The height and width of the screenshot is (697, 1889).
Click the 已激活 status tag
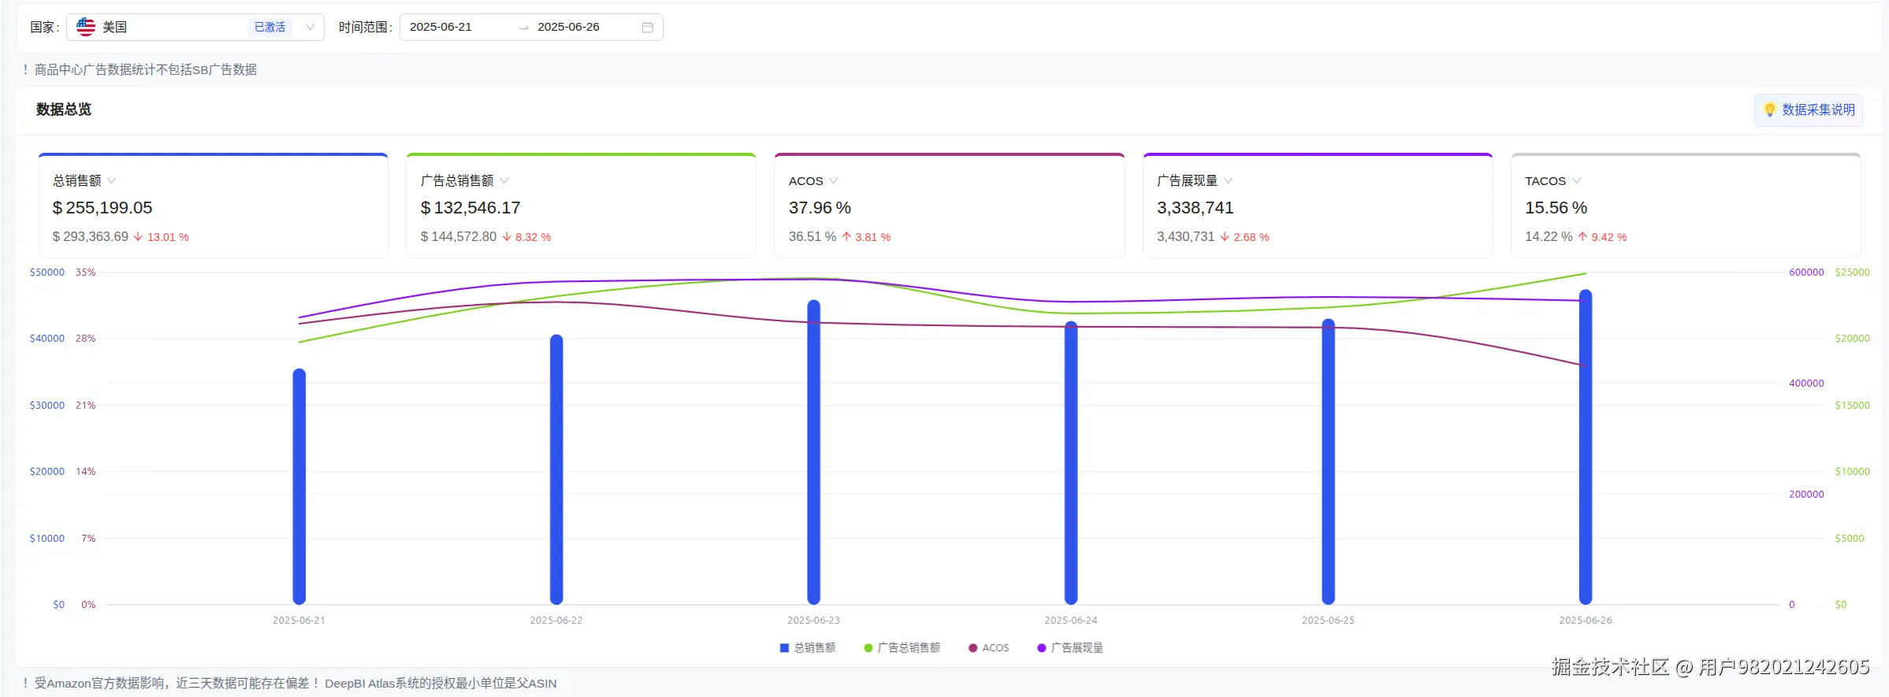coord(270,27)
